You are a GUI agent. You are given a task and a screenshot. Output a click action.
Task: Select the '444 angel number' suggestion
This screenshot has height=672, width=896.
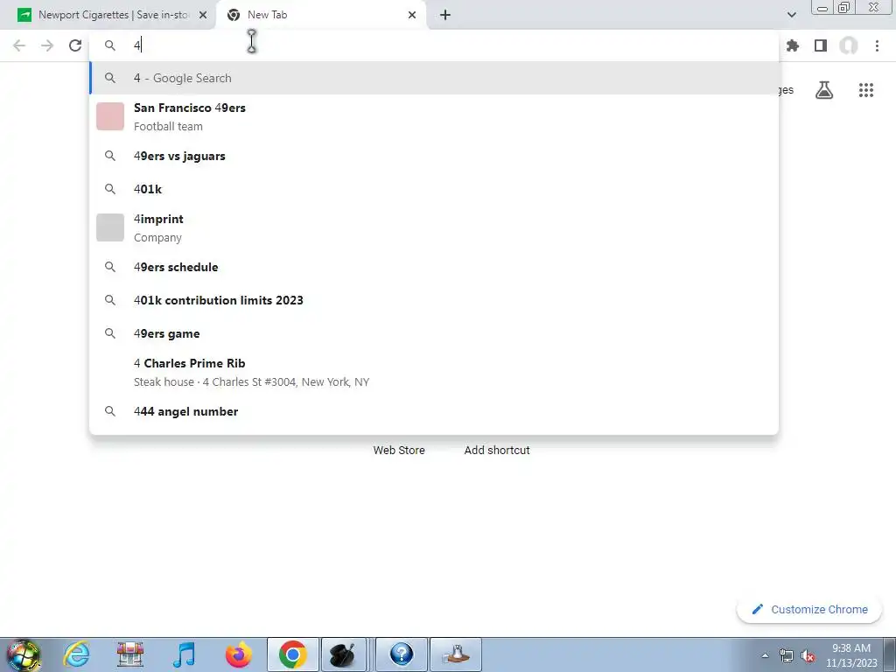coord(434,411)
